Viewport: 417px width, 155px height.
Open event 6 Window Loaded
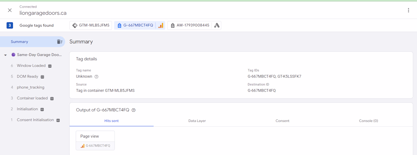pyautogui.click(x=31, y=66)
